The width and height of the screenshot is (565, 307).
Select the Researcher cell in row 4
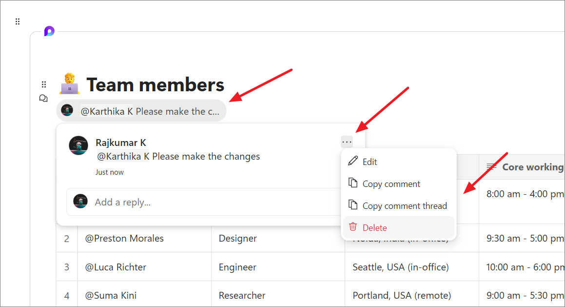242,296
